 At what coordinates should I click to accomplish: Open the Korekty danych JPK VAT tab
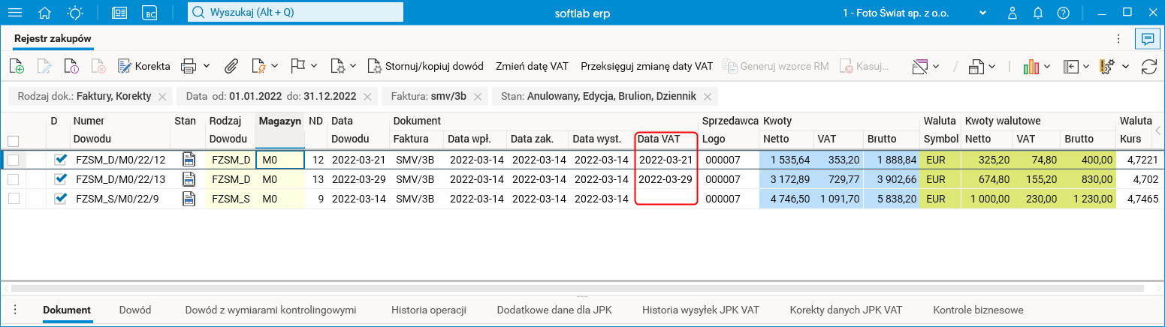[846, 310]
